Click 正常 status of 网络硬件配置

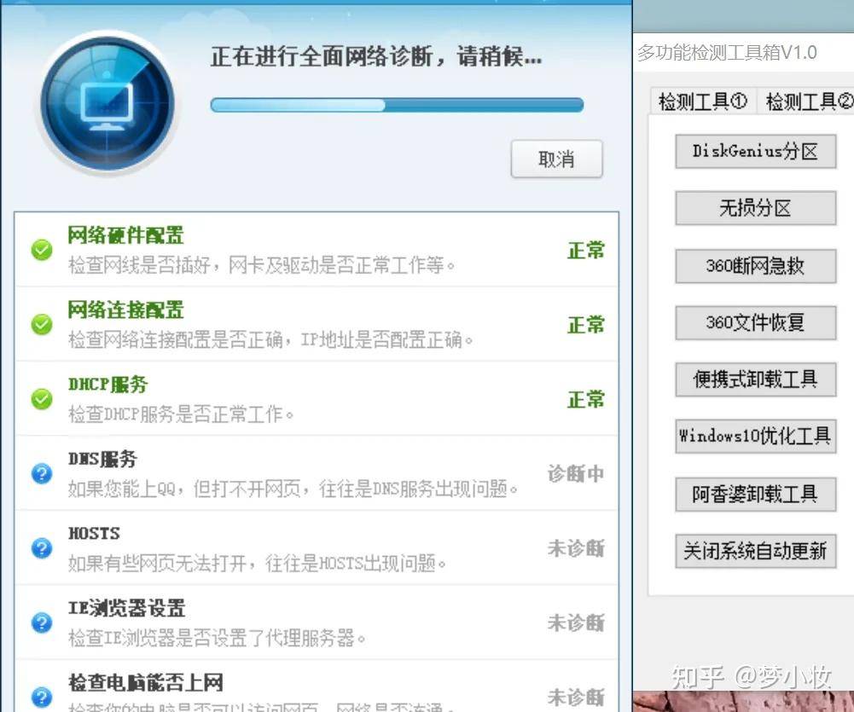pos(586,251)
